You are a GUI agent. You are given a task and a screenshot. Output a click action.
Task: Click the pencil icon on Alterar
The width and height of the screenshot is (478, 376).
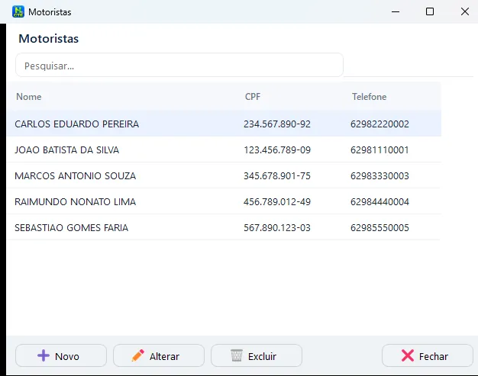pyautogui.click(x=137, y=355)
